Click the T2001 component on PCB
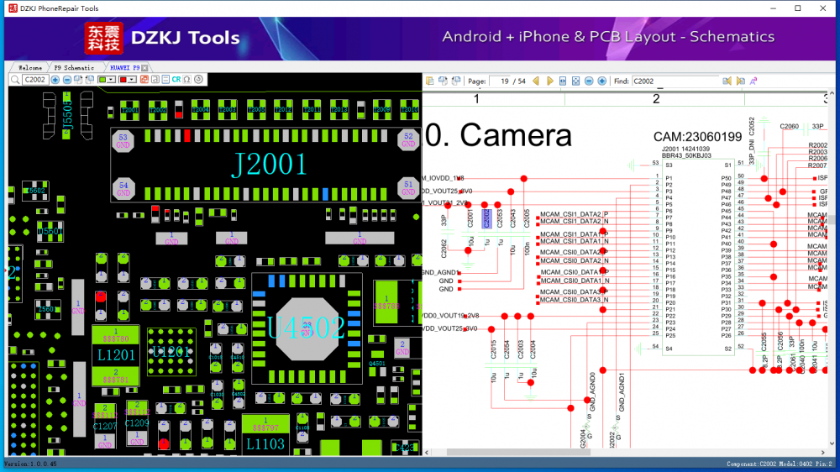Screen dimensions: 840x472 (129, 110)
